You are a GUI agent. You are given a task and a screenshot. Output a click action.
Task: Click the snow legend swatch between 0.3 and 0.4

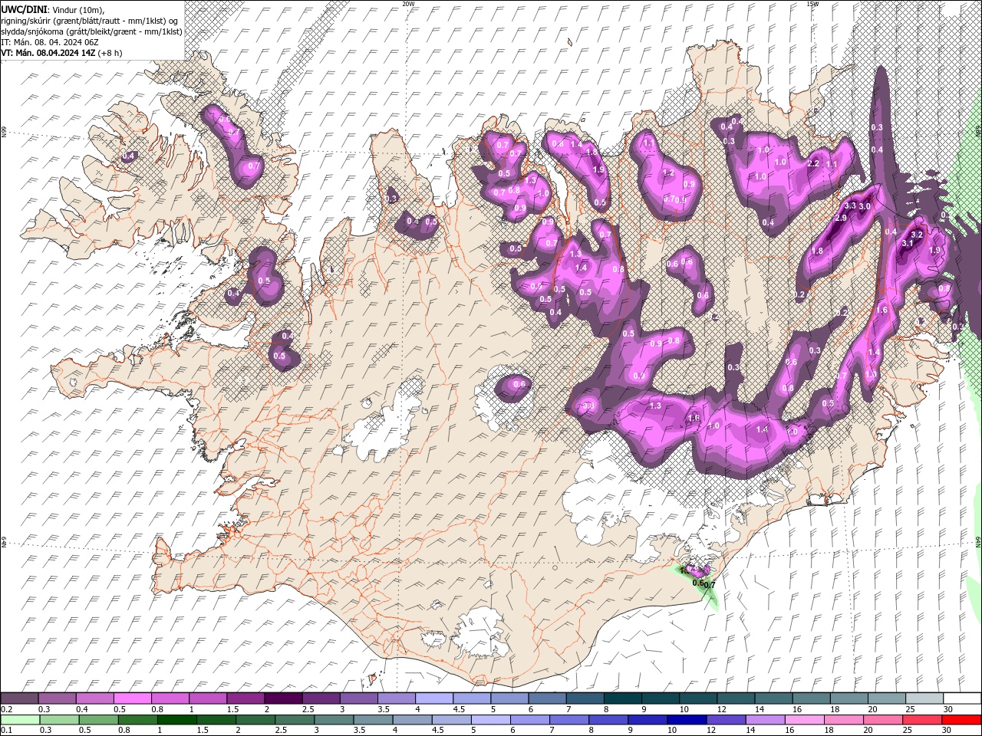(x=57, y=698)
